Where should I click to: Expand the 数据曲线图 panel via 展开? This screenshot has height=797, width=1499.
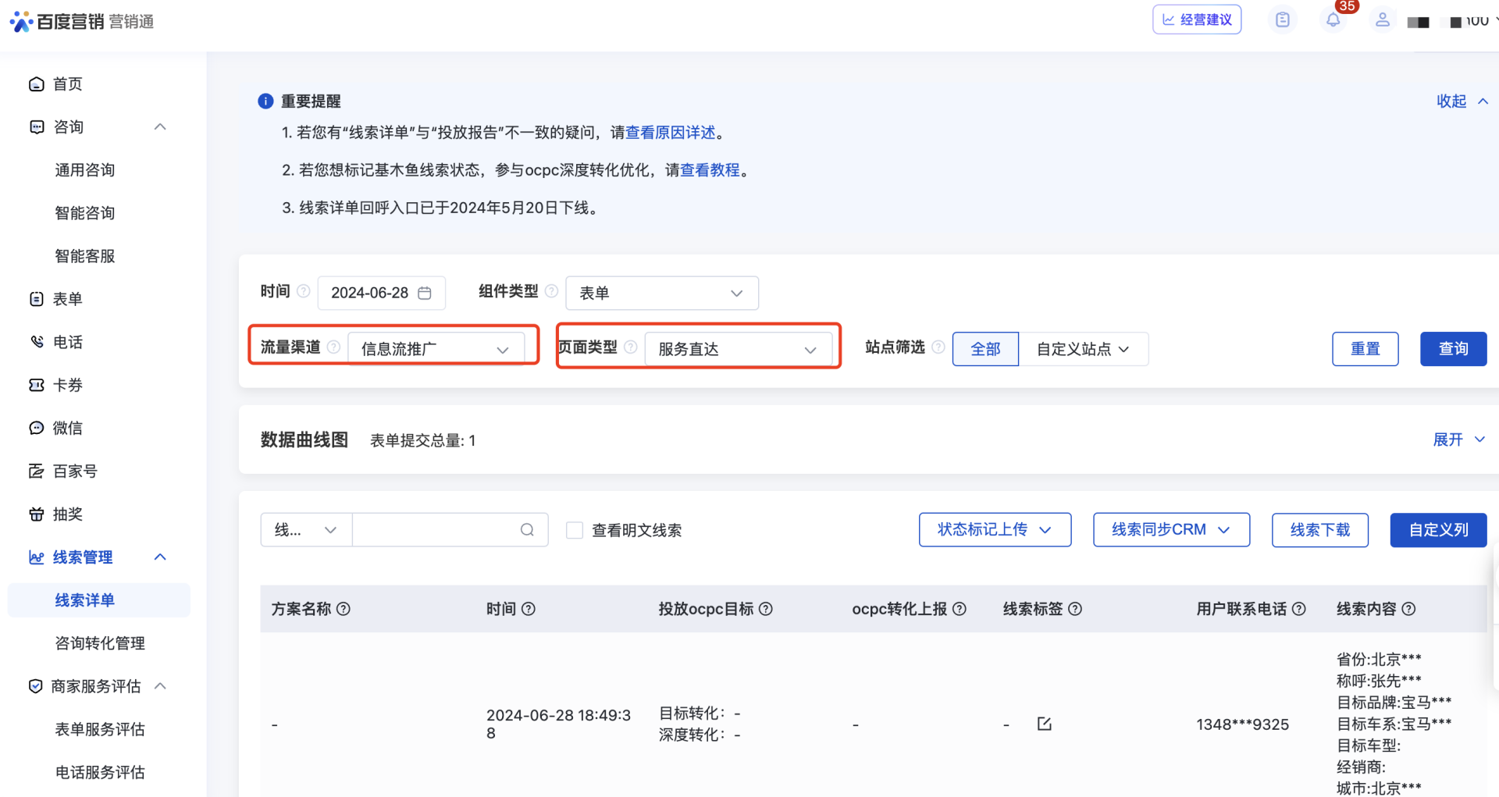(x=1457, y=439)
